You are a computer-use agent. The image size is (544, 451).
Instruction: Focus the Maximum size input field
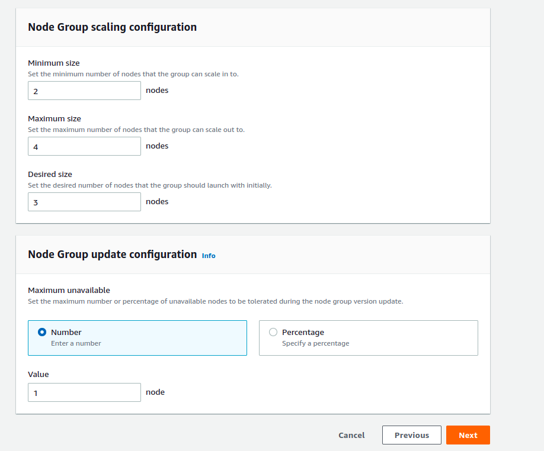[x=84, y=146]
